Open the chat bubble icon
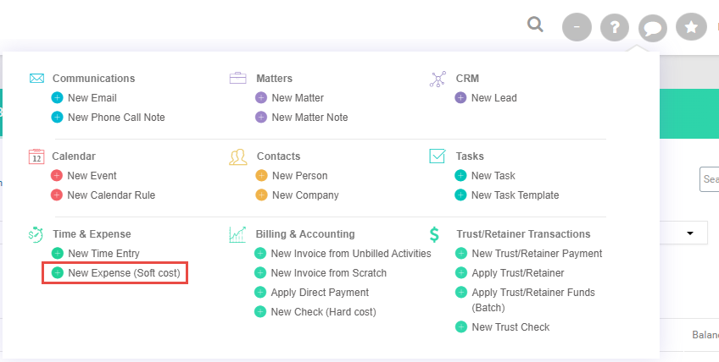The image size is (719, 362). (x=653, y=27)
